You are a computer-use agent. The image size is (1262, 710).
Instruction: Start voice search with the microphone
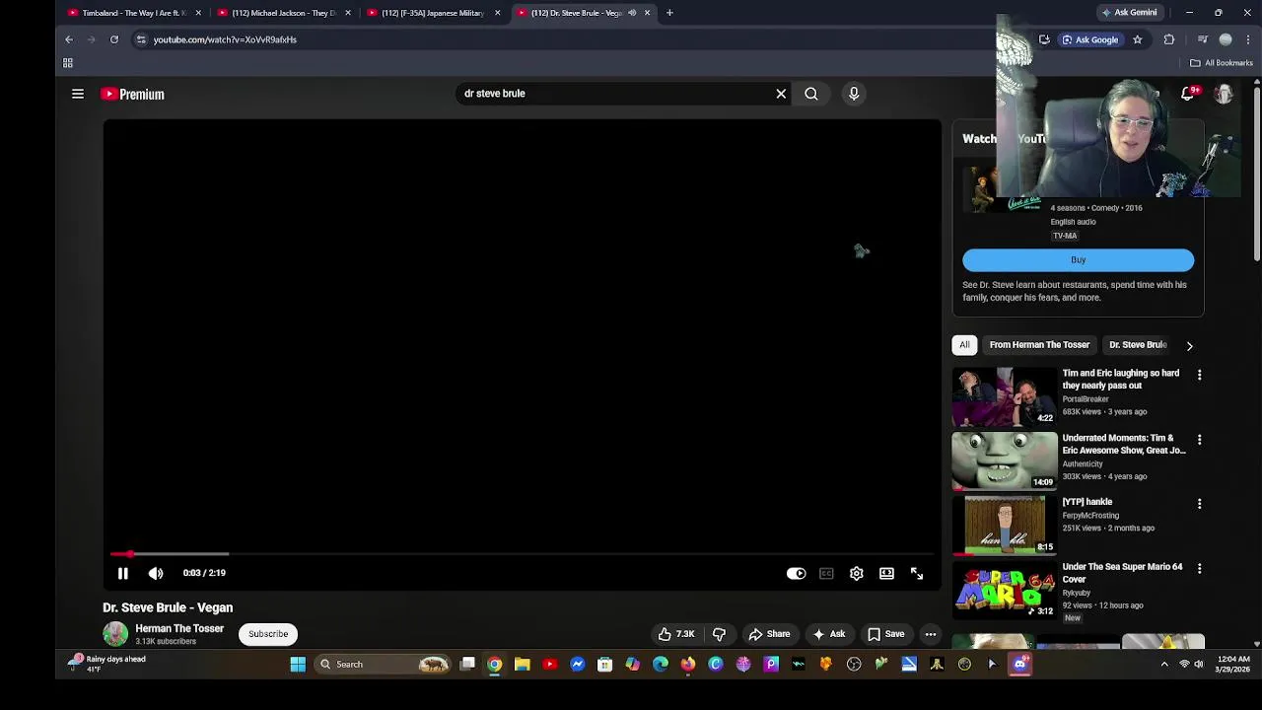[x=854, y=94]
